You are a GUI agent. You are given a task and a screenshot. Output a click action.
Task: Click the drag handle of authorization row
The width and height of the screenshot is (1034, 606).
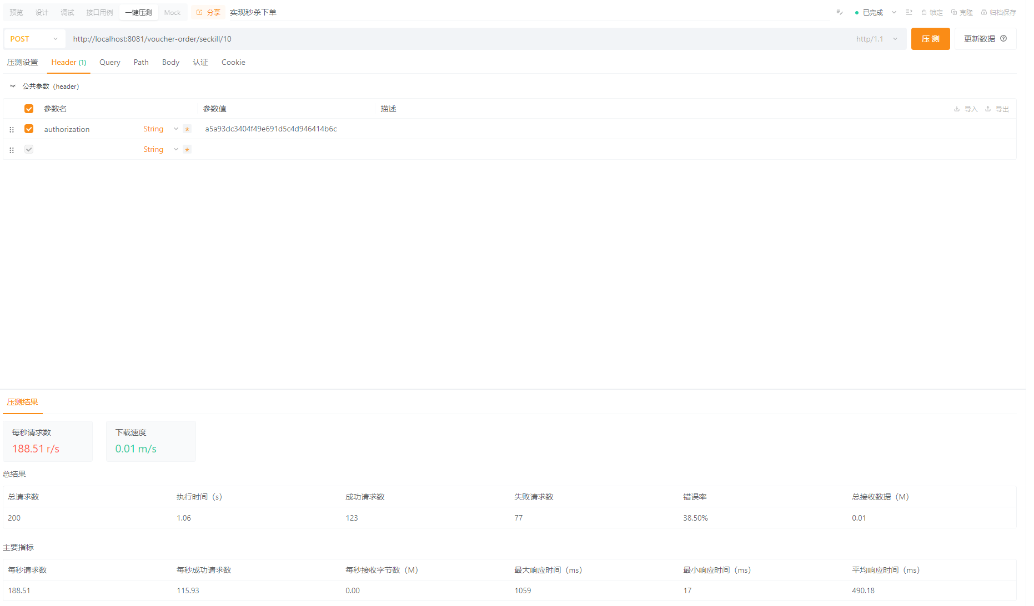click(x=12, y=129)
